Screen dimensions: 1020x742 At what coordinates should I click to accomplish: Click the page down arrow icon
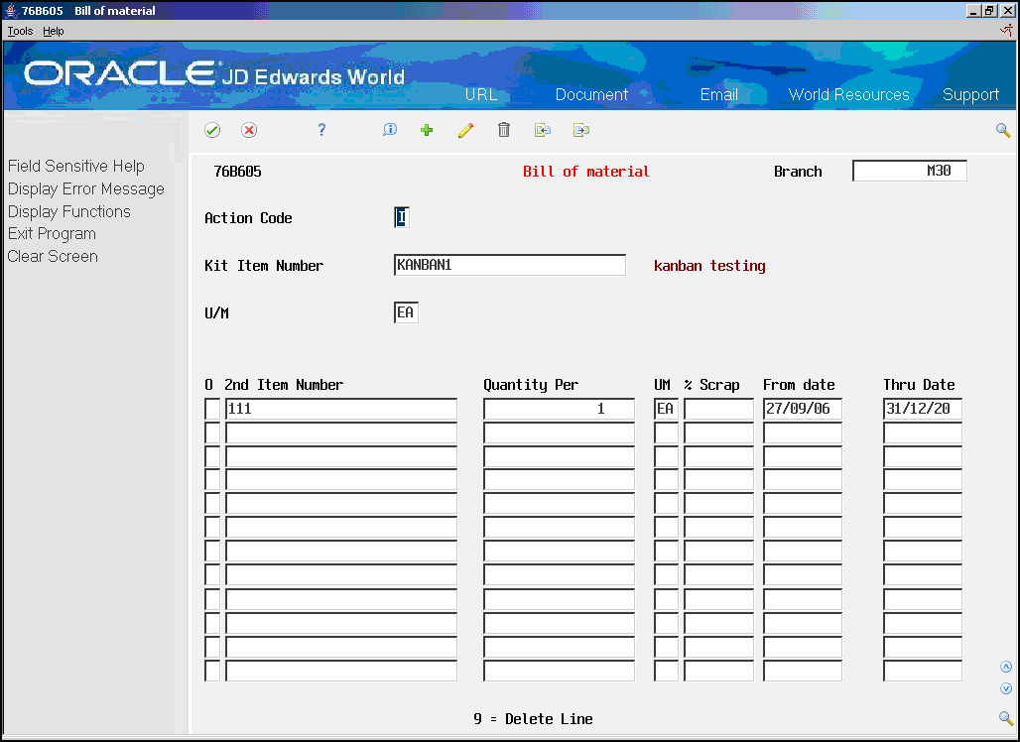click(1006, 688)
